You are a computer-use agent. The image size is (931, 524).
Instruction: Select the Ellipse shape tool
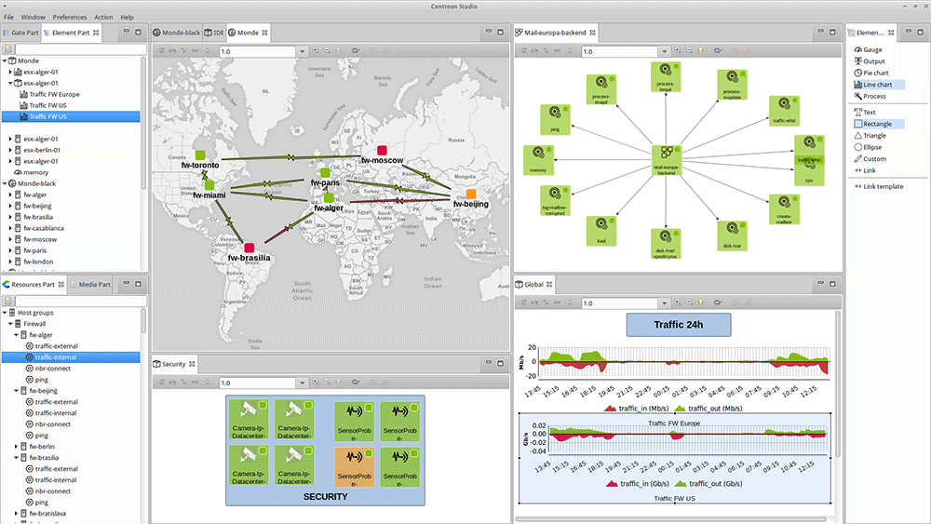pyautogui.click(x=868, y=147)
